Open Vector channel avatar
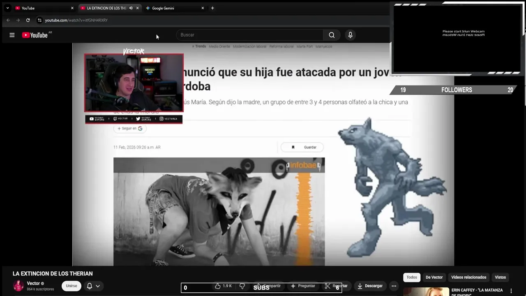Screen dimensions: 526x296 pos(18,286)
